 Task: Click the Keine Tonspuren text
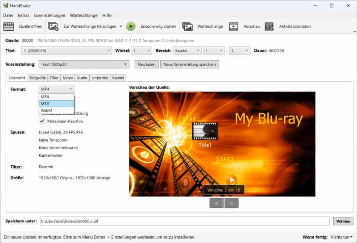point(53,140)
